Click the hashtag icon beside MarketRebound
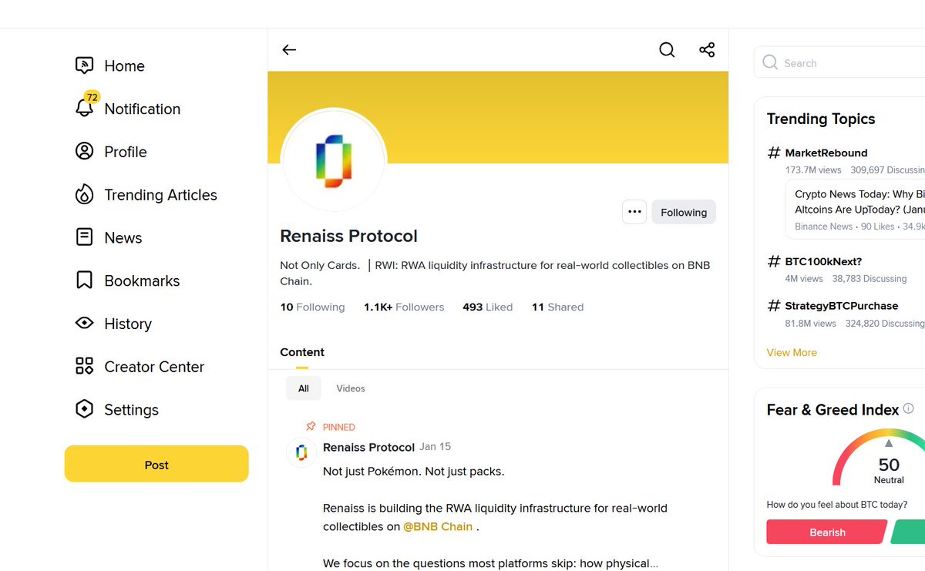 (774, 153)
